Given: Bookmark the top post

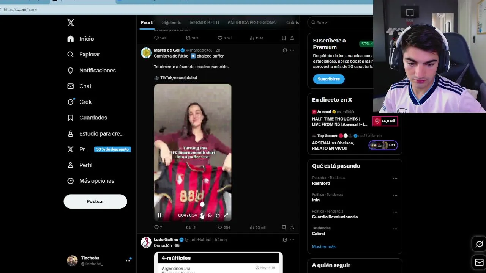Looking at the screenshot, I should point(284,38).
